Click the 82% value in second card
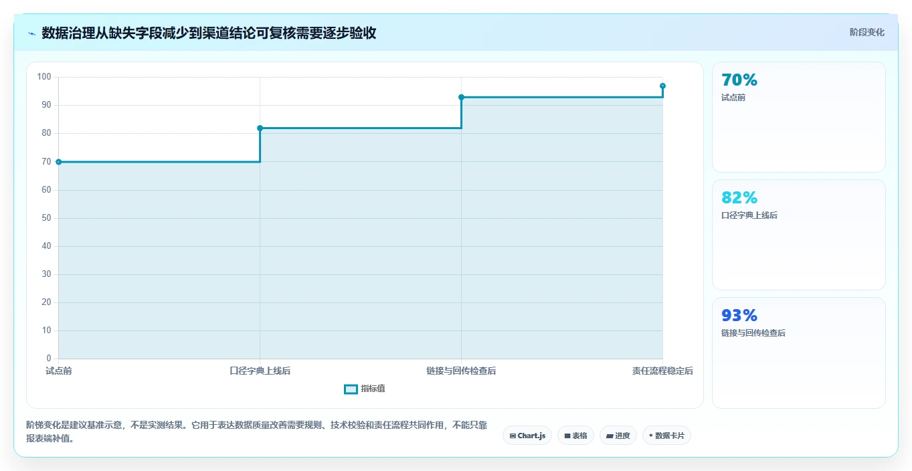Image resolution: width=912 pixels, height=471 pixels. (x=739, y=198)
